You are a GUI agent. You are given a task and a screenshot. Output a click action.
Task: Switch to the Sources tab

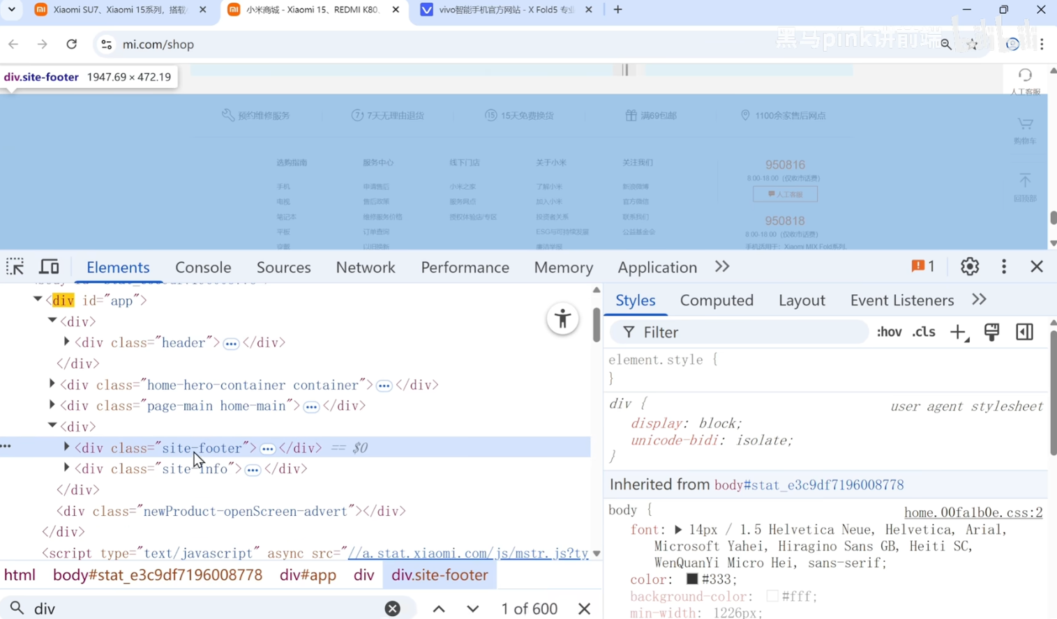[283, 267]
